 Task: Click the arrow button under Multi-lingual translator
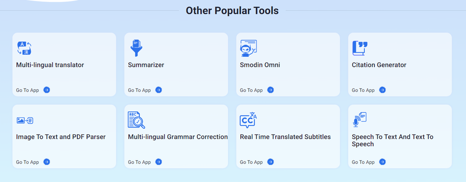click(47, 90)
